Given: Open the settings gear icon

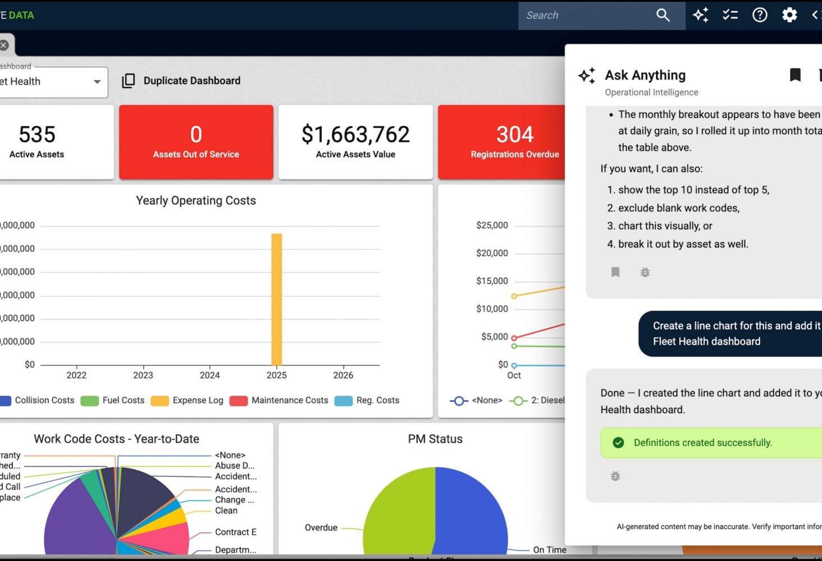Looking at the screenshot, I should click(789, 15).
